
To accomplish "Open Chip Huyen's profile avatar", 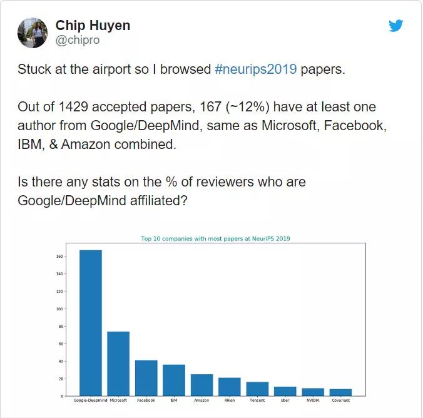I will point(33,33).
